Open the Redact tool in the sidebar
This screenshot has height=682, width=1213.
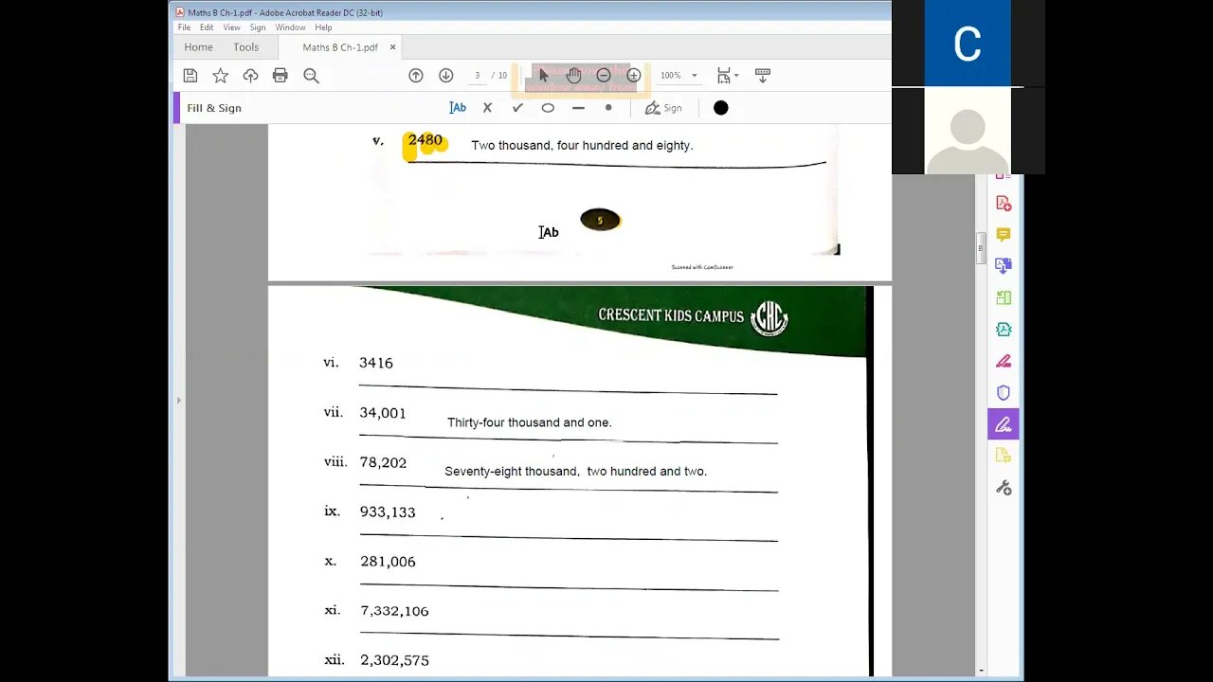pyautogui.click(x=1004, y=361)
